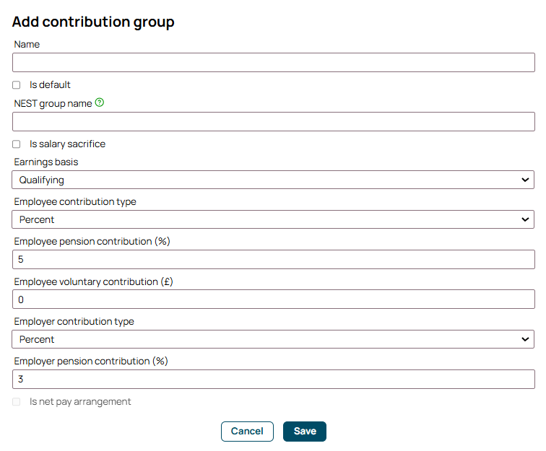
Task: Click the NEST group name help icon
Action: [99, 102]
